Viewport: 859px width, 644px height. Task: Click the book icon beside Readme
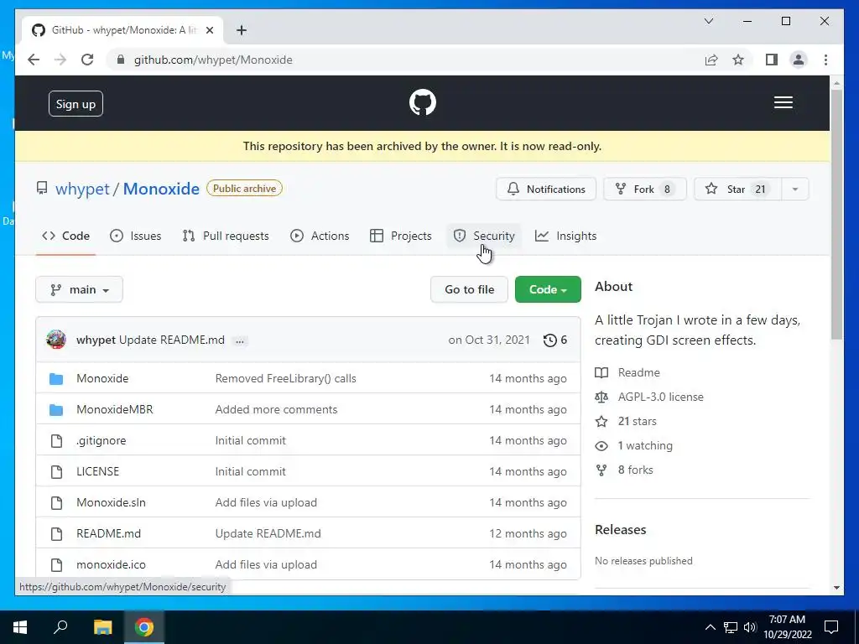[601, 372]
